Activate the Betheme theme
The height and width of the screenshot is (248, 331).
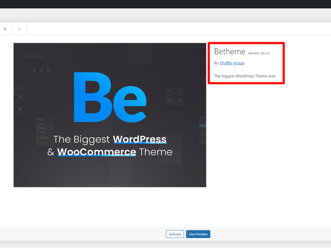(x=175, y=234)
